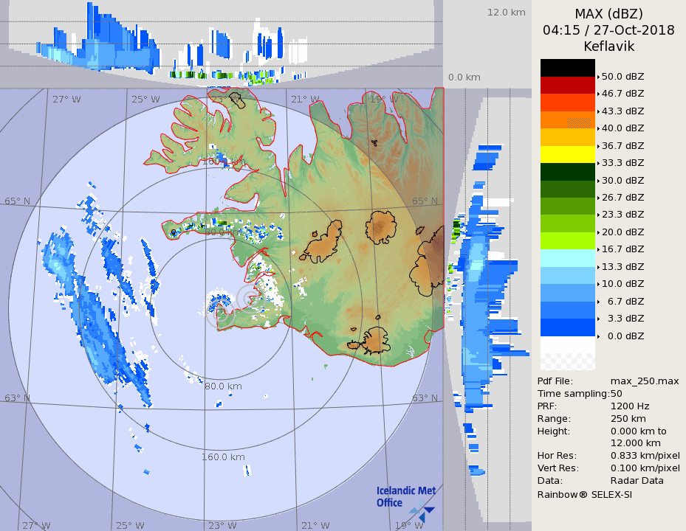Click the arrow marker beside 50.0 dBZ

click(598, 77)
